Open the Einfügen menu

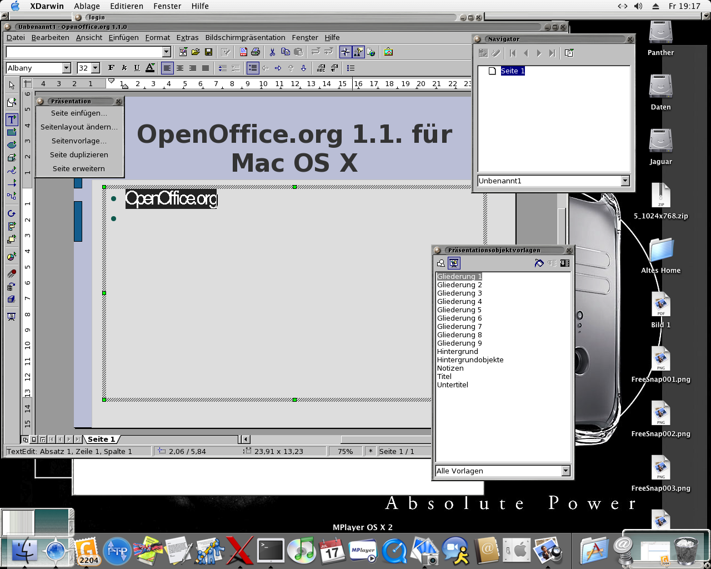pyautogui.click(x=123, y=38)
